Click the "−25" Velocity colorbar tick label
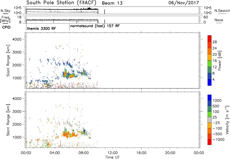 (216, 123)
